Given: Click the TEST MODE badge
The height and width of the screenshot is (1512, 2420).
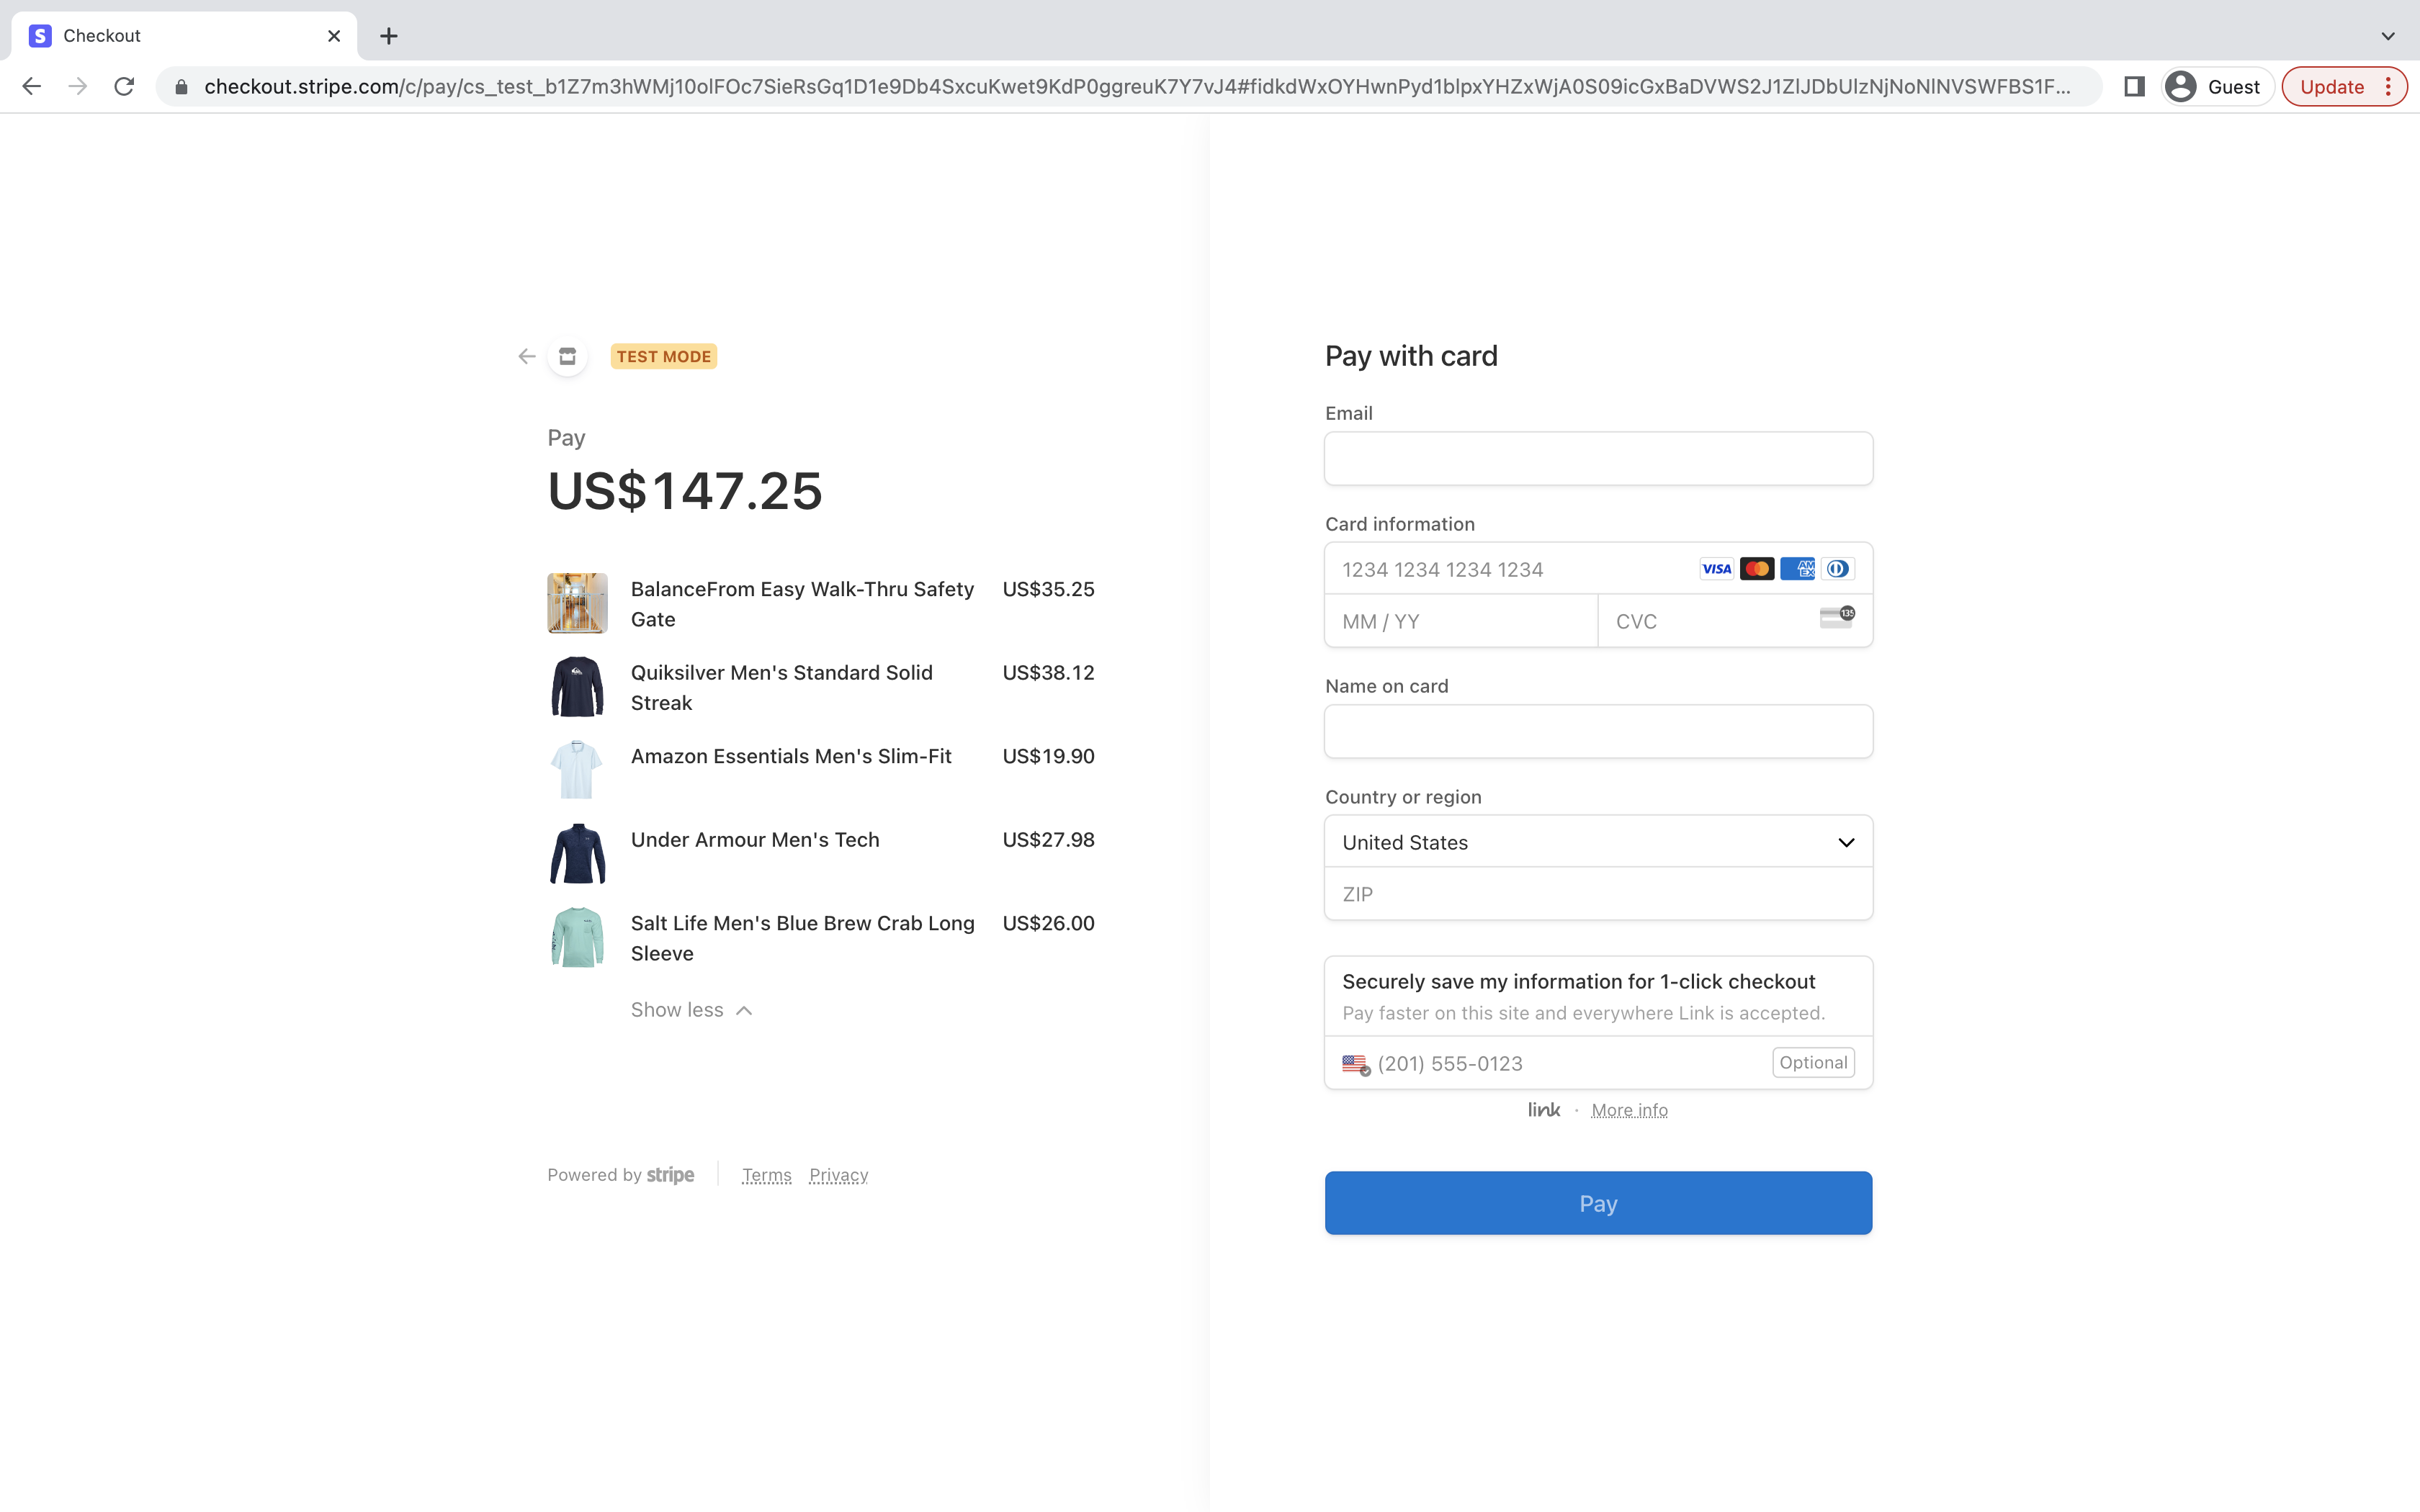Looking at the screenshot, I should (x=664, y=357).
